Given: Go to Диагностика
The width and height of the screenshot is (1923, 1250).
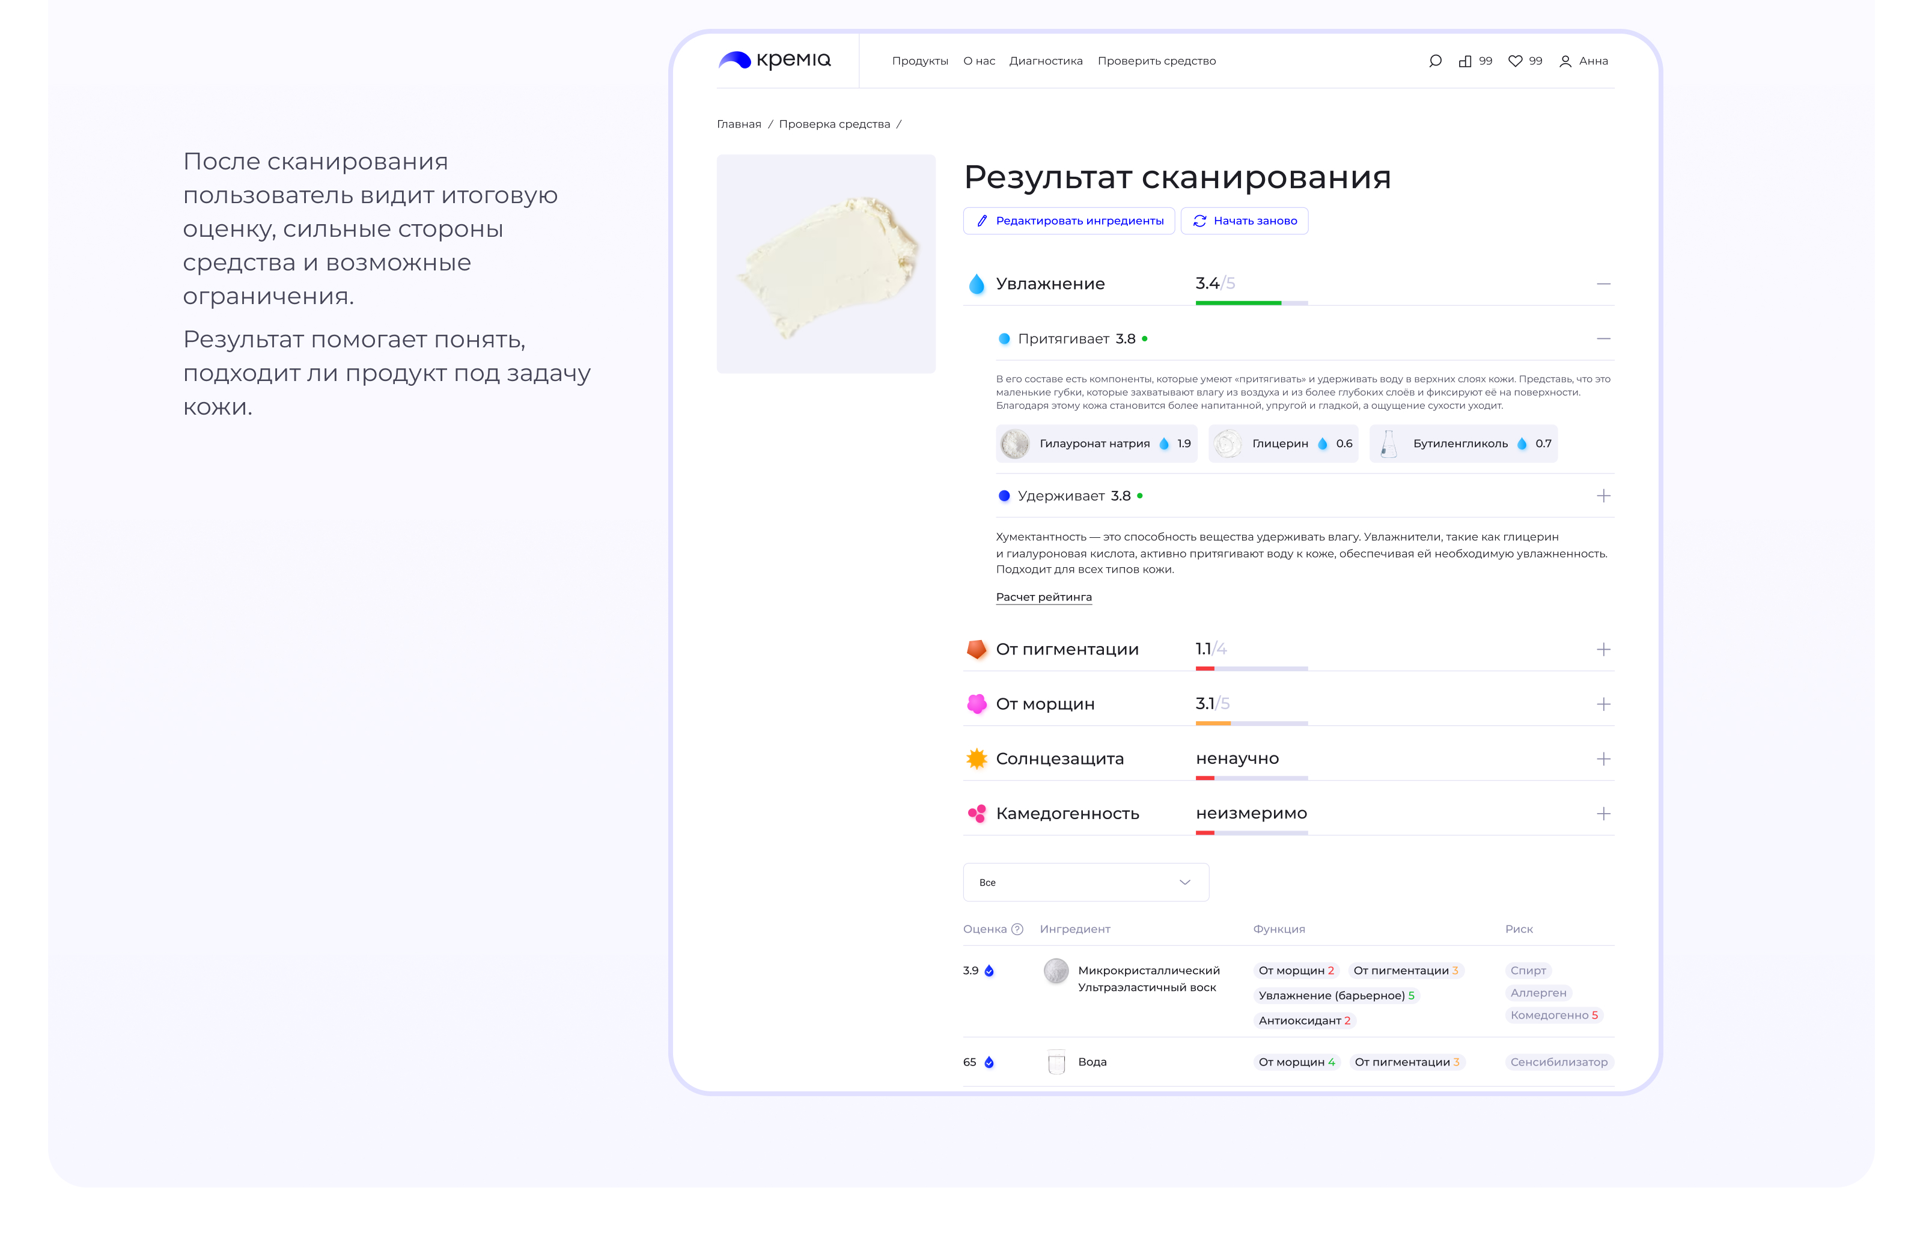Looking at the screenshot, I should point(1046,61).
